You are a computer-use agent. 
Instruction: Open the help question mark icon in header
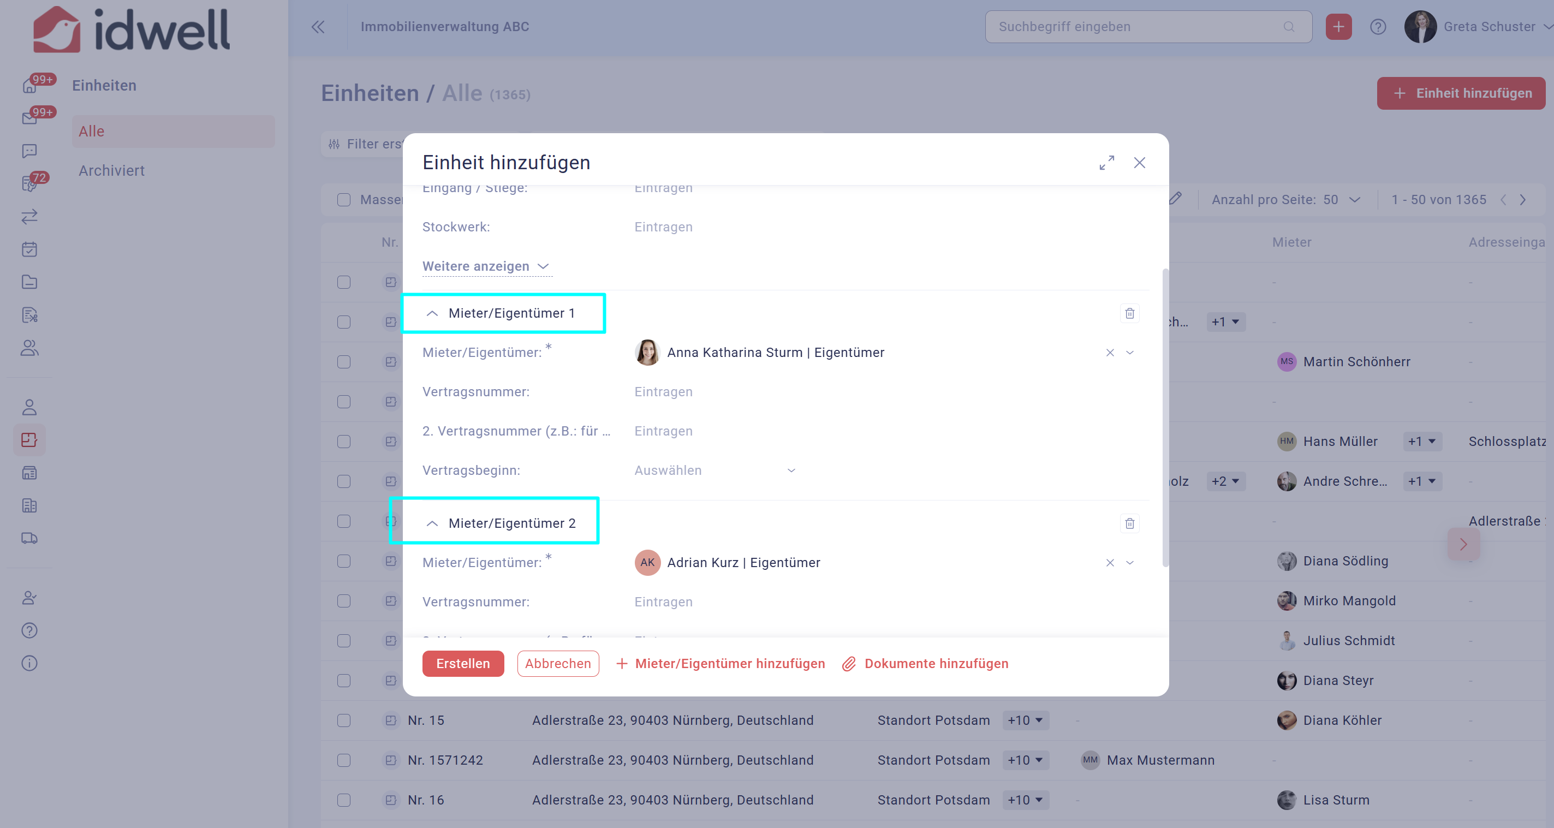(x=1377, y=27)
